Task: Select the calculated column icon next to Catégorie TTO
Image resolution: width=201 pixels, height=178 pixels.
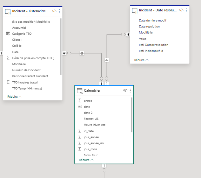Action: (8, 34)
